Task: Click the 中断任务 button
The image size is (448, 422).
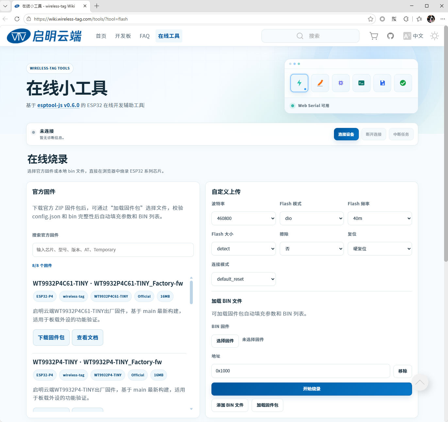Action: point(401,134)
